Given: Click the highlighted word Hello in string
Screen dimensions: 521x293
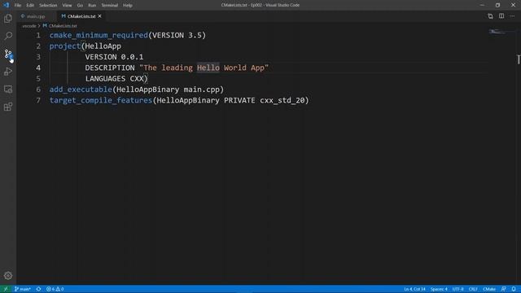Looking at the screenshot, I should point(208,68).
